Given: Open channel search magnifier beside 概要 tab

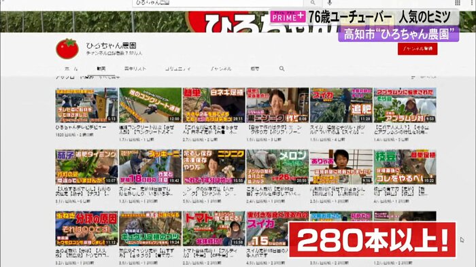Looking at the screenshot, I should (x=282, y=69).
